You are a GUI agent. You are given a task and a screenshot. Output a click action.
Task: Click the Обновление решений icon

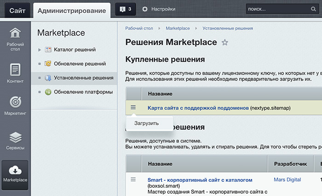coord(48,63)
